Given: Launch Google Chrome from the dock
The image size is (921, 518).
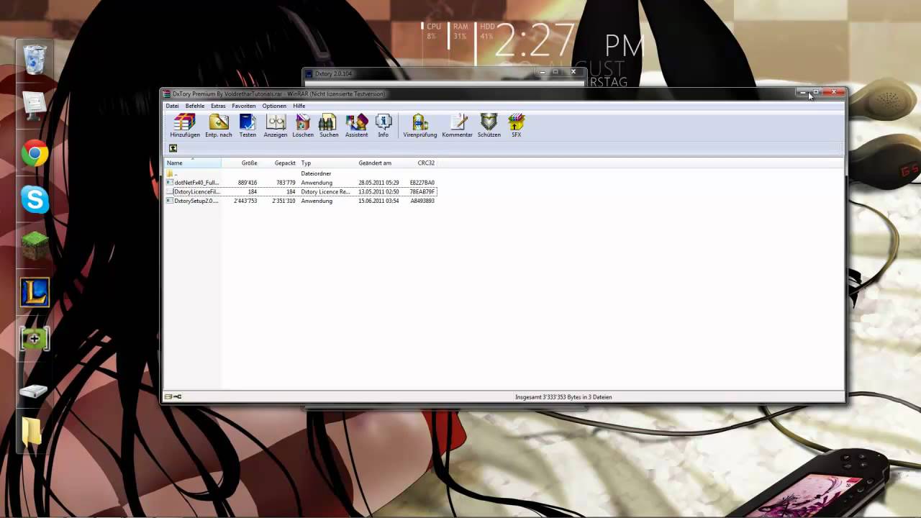Looking at the screenshot, I should (35, 153).
